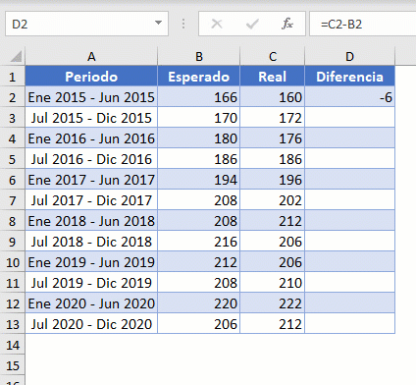This screenshot has height=385, width=416.
Task: Select cell D2 containing -6
Action: coord(349,97)
